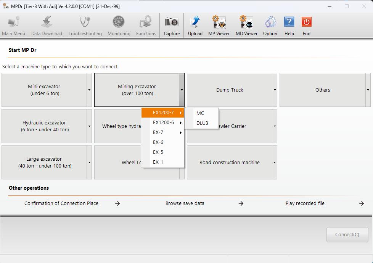The height and width of the screenshot is (263, 373).
Task: Select MC from the EX1200-7 submenu
Action: coord(200,113)
